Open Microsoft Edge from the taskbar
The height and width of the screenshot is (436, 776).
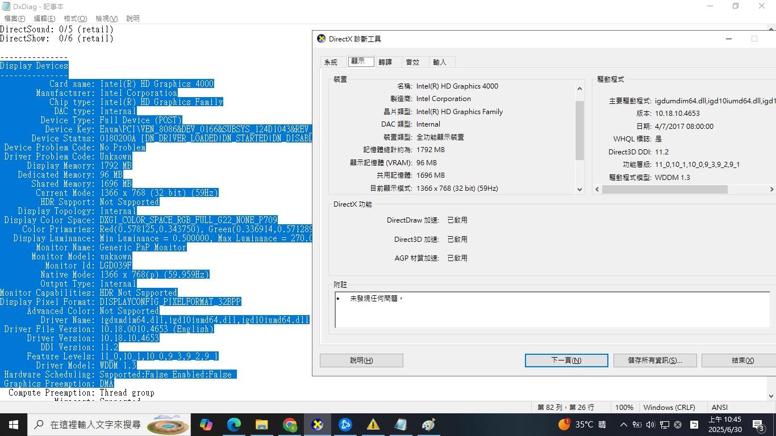coord(233,425)
